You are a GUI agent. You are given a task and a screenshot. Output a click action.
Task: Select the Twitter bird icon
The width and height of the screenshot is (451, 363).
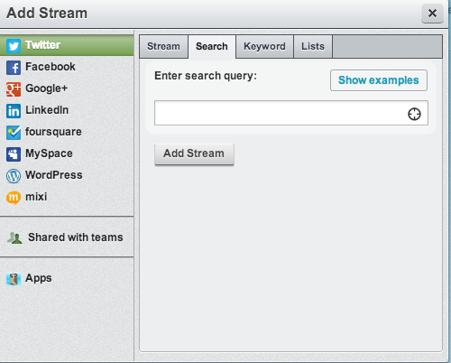[x=14, y=46]
